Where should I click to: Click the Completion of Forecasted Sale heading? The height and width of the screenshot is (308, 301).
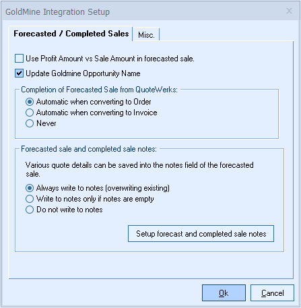[99, 90]
